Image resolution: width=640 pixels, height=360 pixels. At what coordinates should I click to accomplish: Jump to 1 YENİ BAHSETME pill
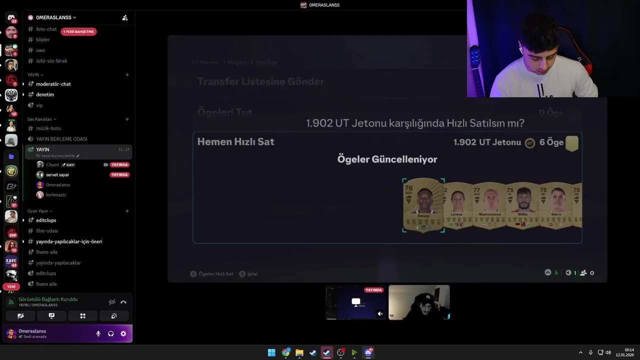coord(78,31)
